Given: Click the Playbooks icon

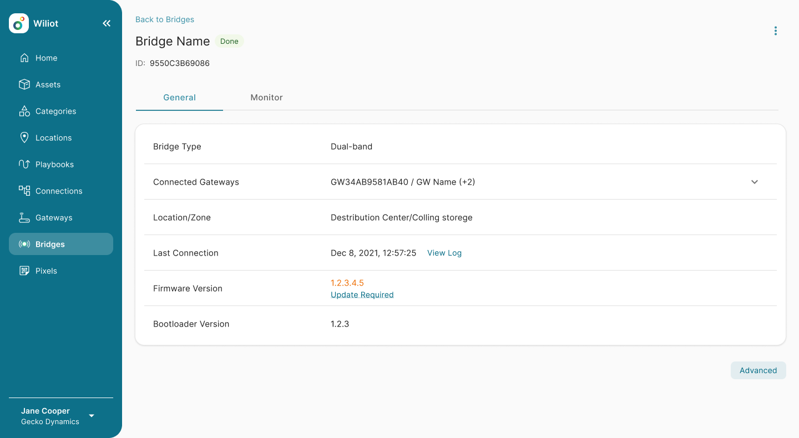Looking at the screenshot, I should pyautogui.click(x=24, y=164).
